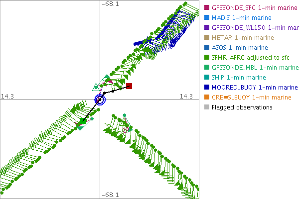Image resolution: width=299 pixels, height=199 pixels.
Task: Click the left 14.3 latitude label
Action: tap(6, 96)
